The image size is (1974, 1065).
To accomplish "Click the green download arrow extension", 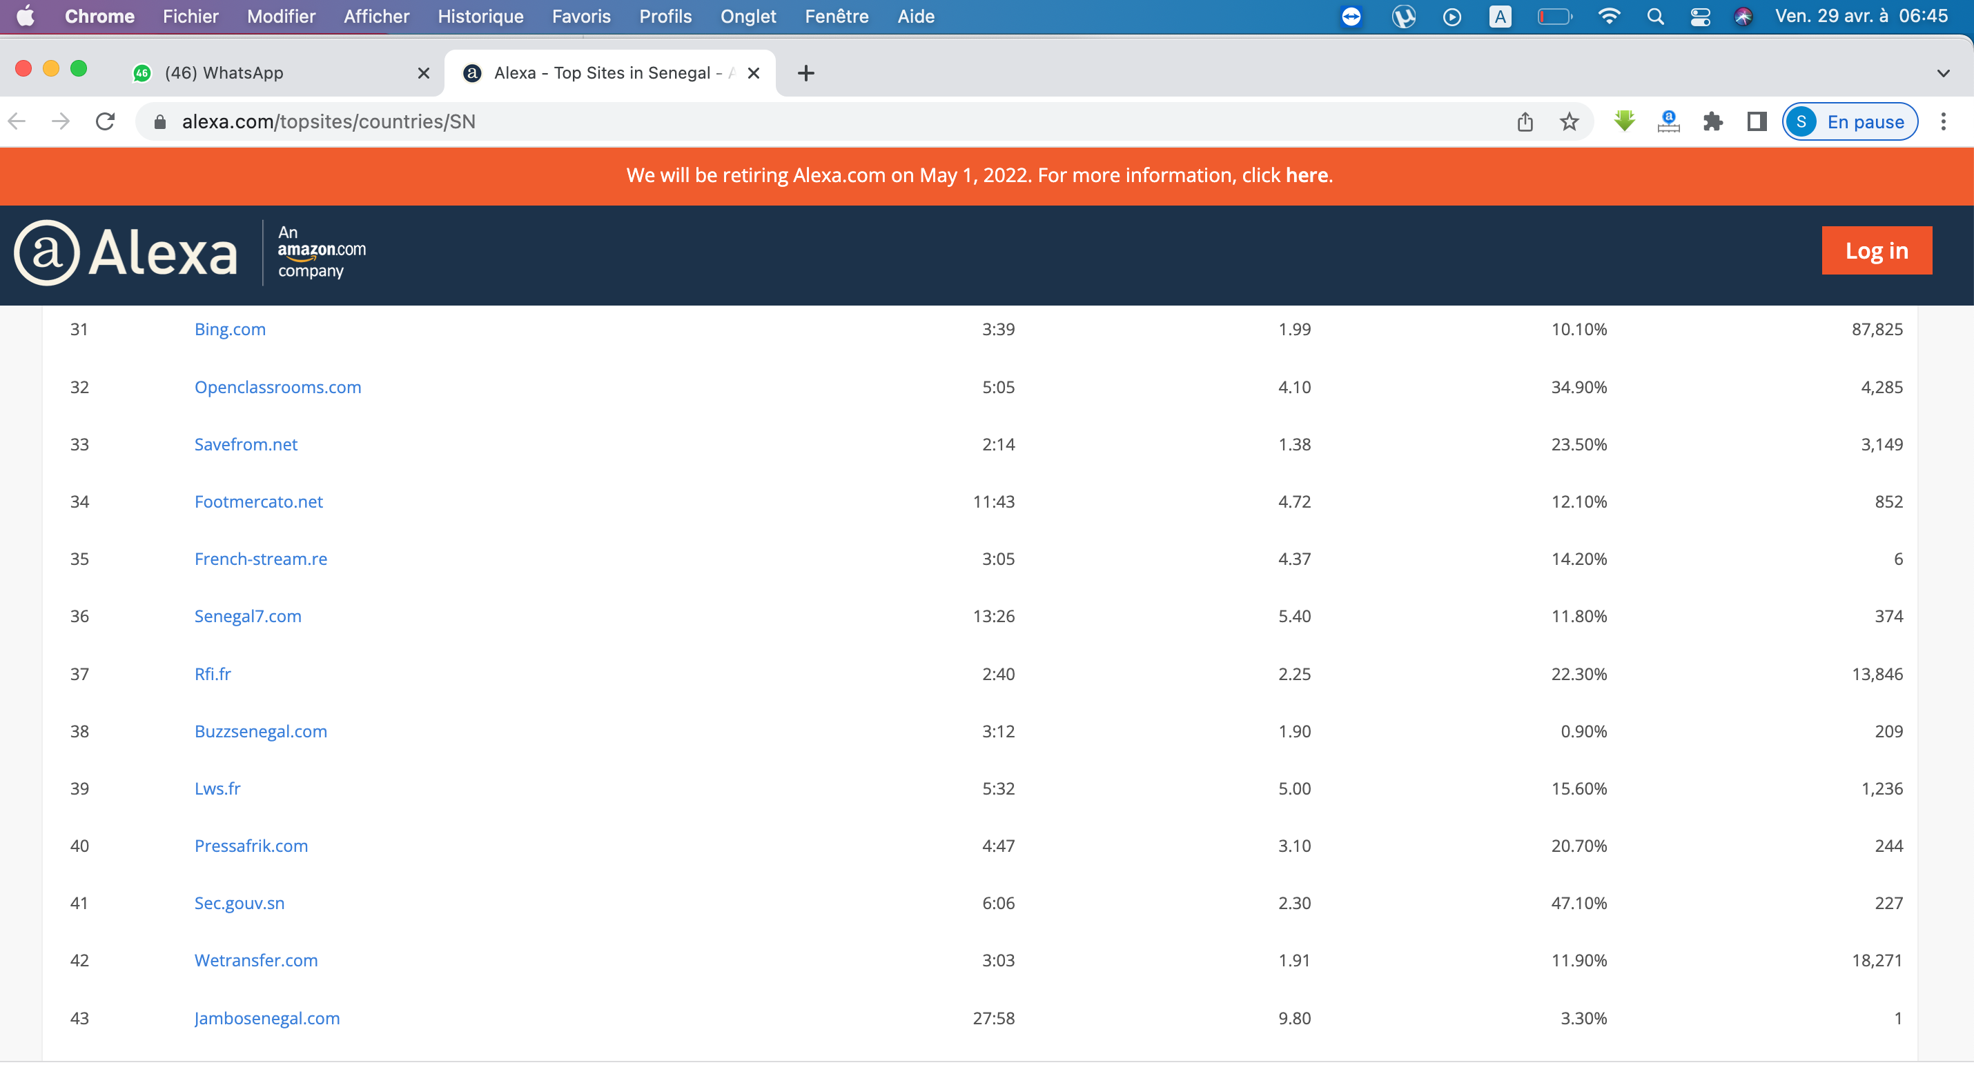I will 1624,121.
